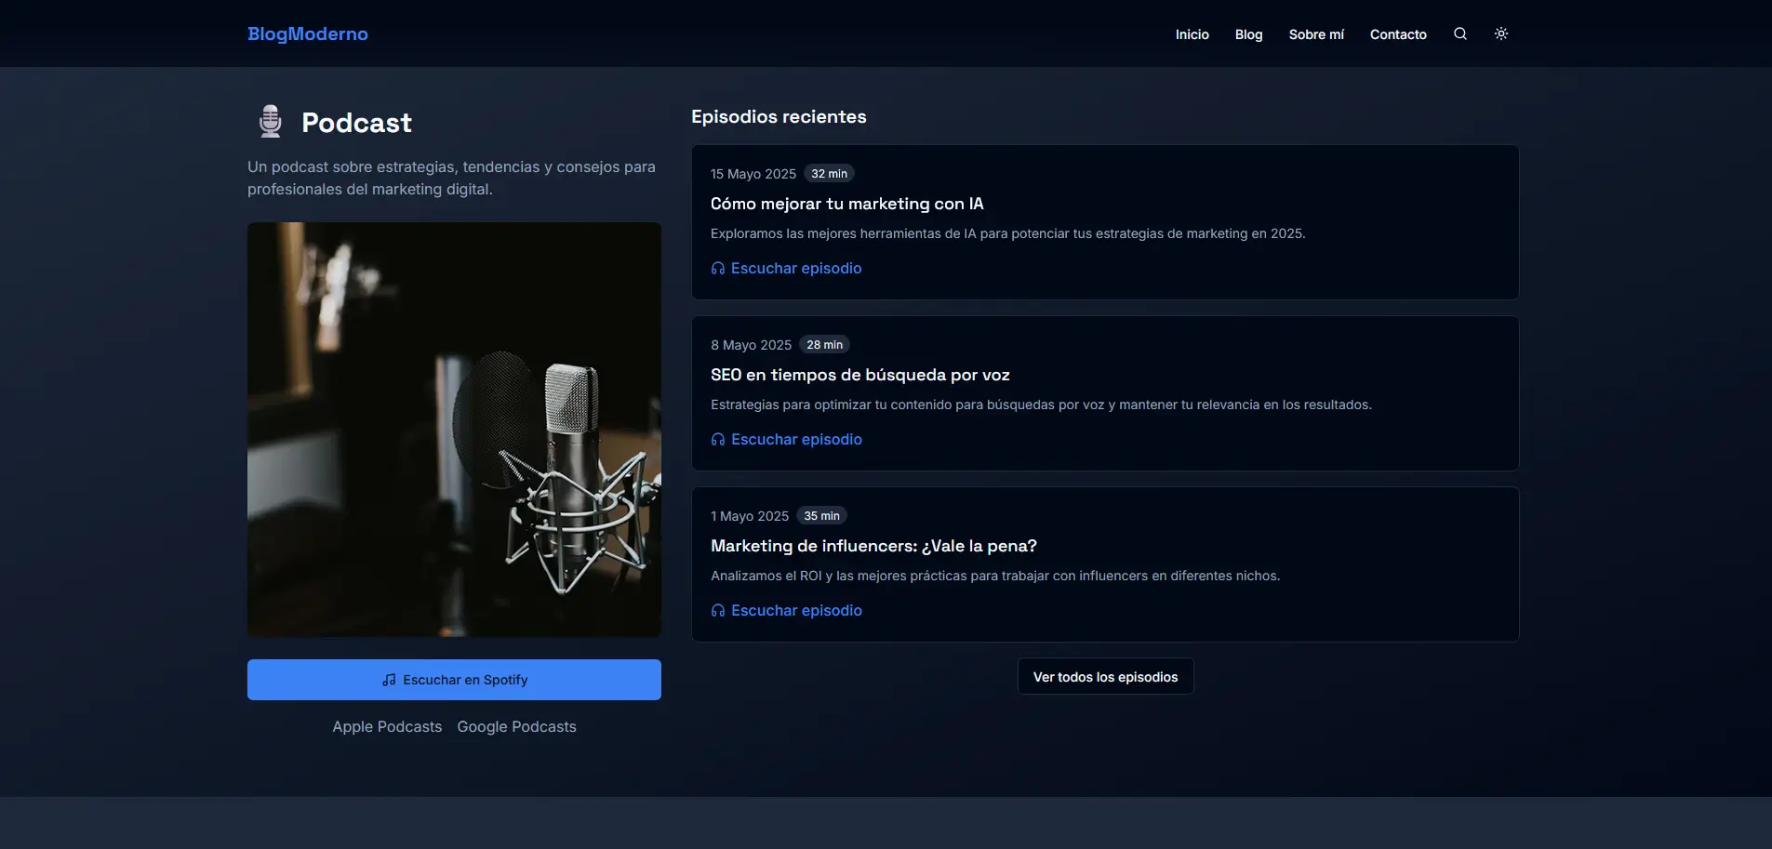
Task: Go to the Blog navigation item
Action: (1248, 34)
